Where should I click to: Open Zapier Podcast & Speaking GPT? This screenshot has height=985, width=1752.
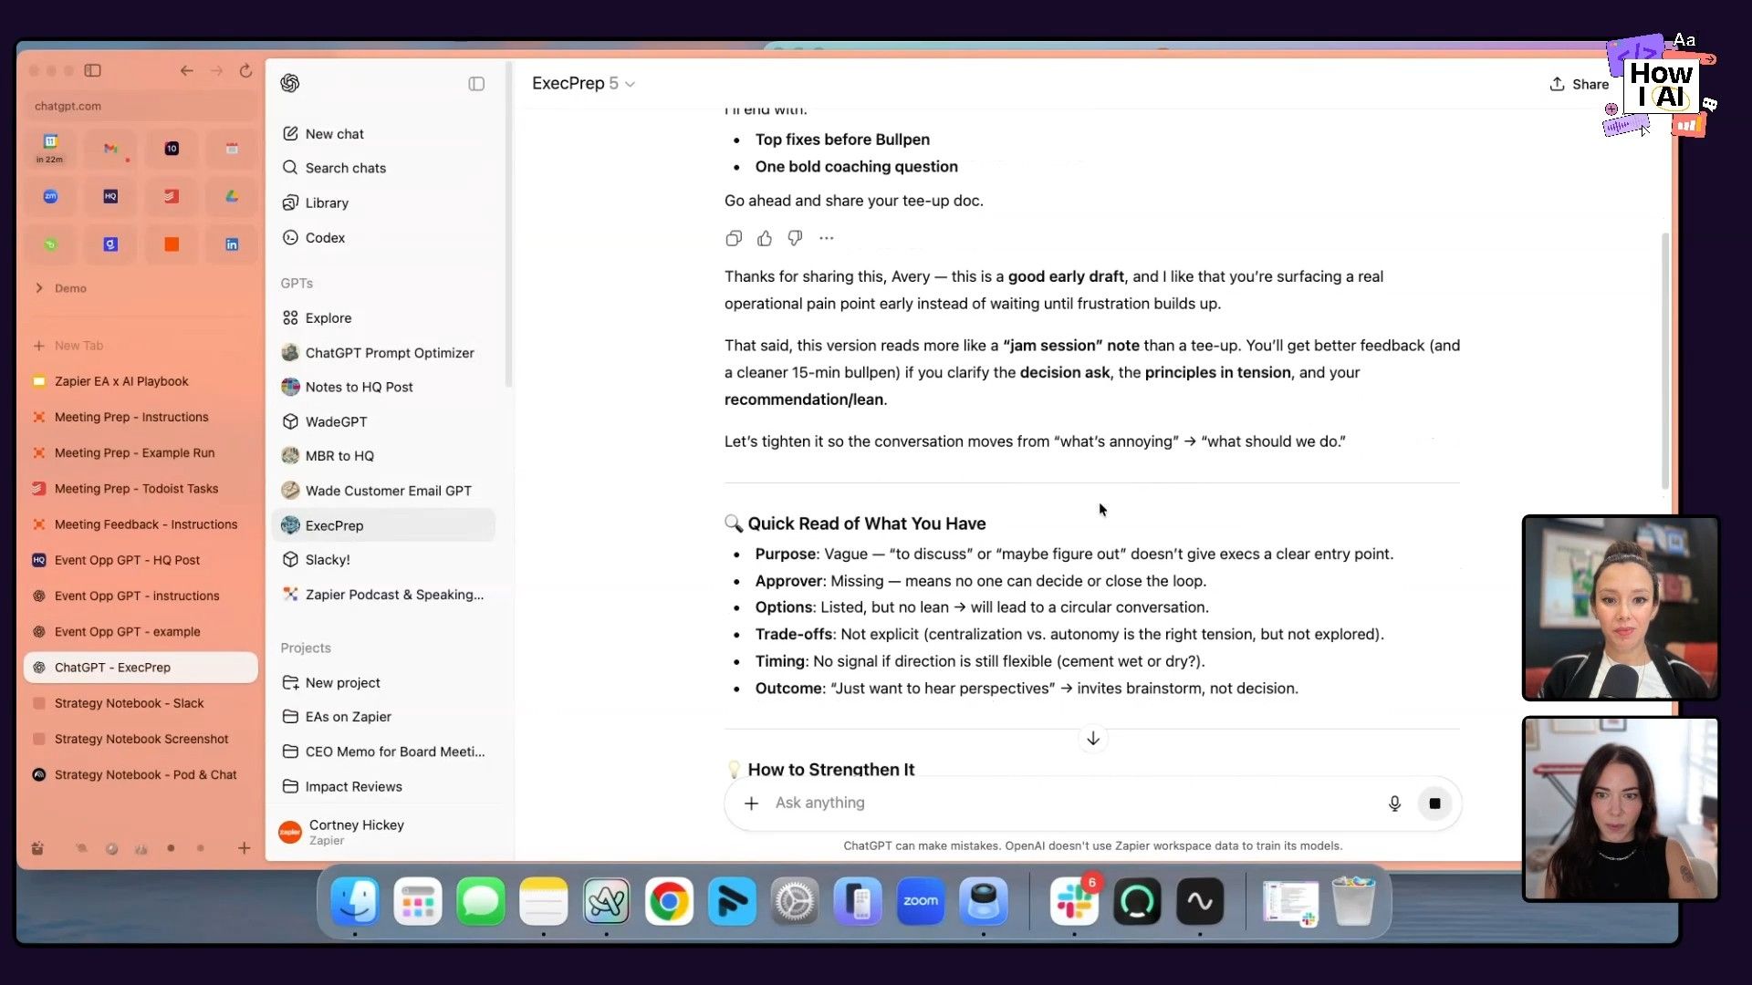(x=383, y=595)
